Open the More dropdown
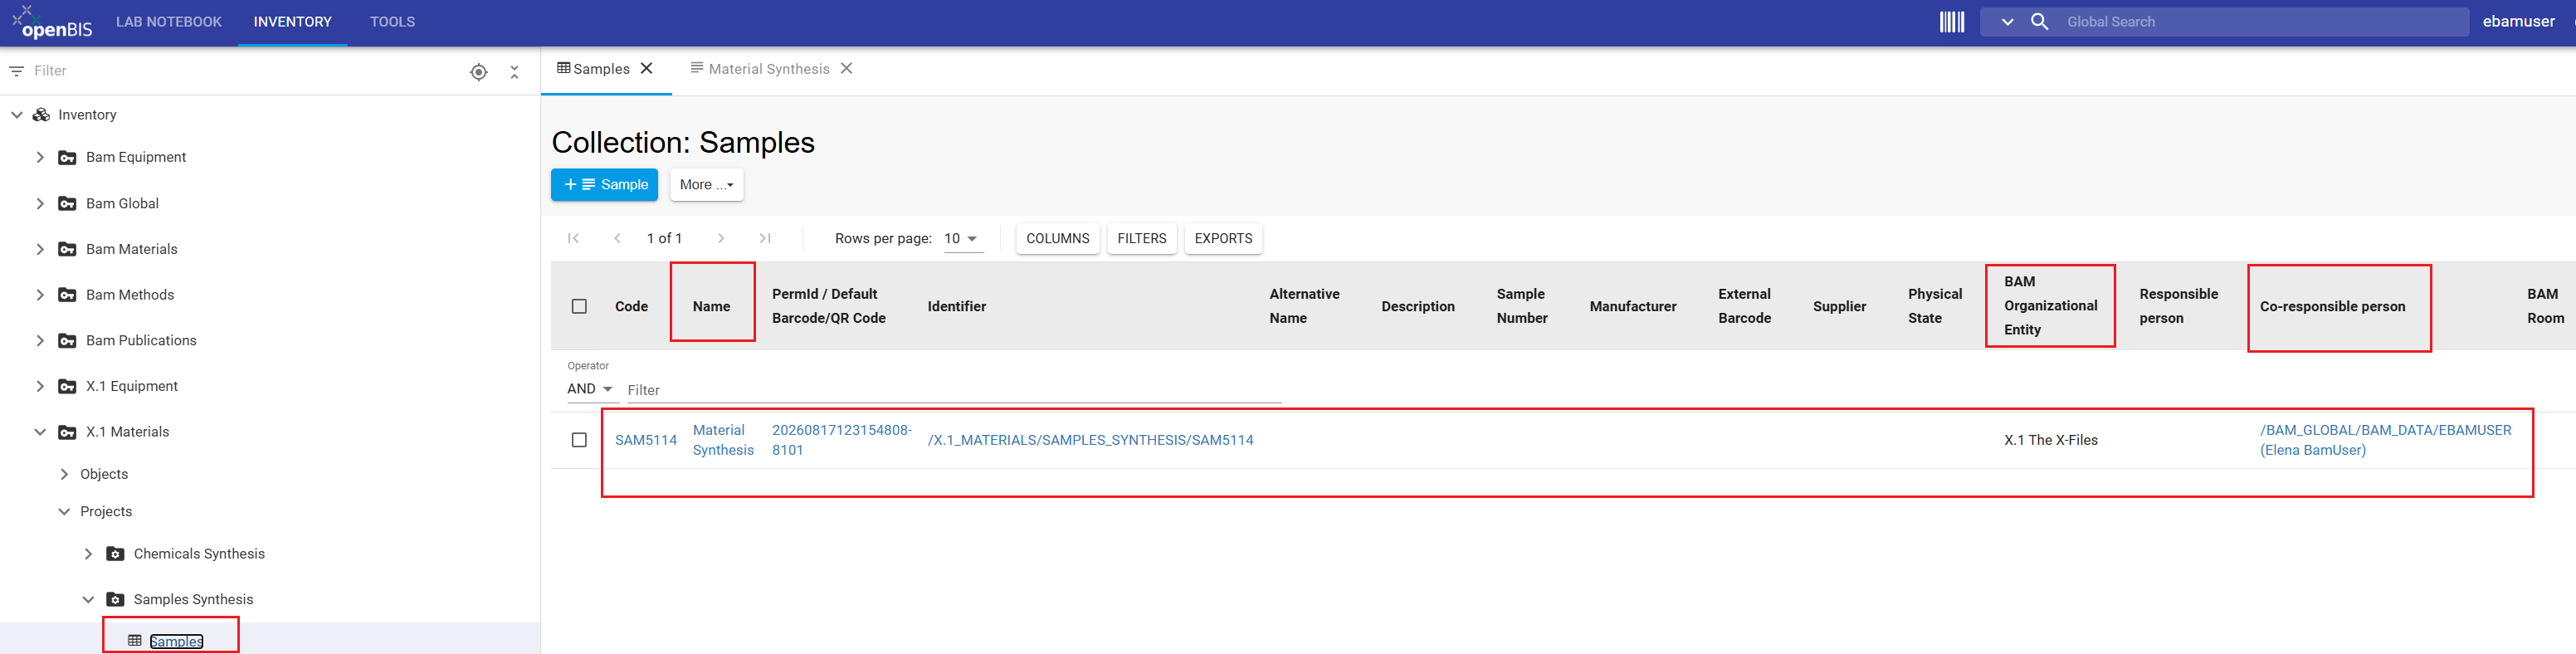The width and height of the screenshot is (2576, 654). 706,185
